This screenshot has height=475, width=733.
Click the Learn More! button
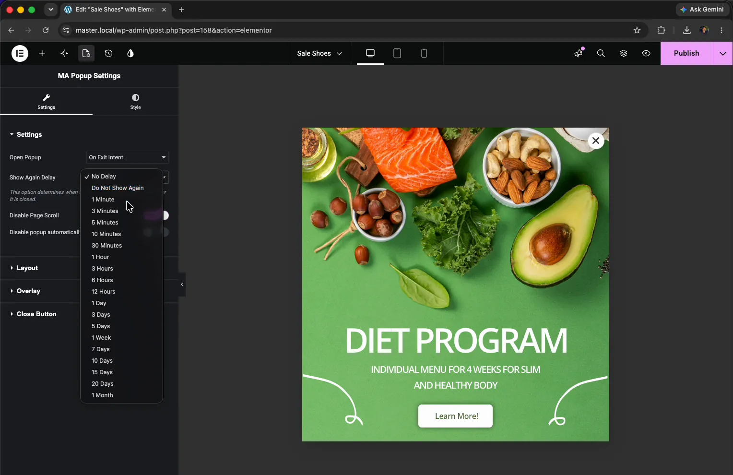456,416
